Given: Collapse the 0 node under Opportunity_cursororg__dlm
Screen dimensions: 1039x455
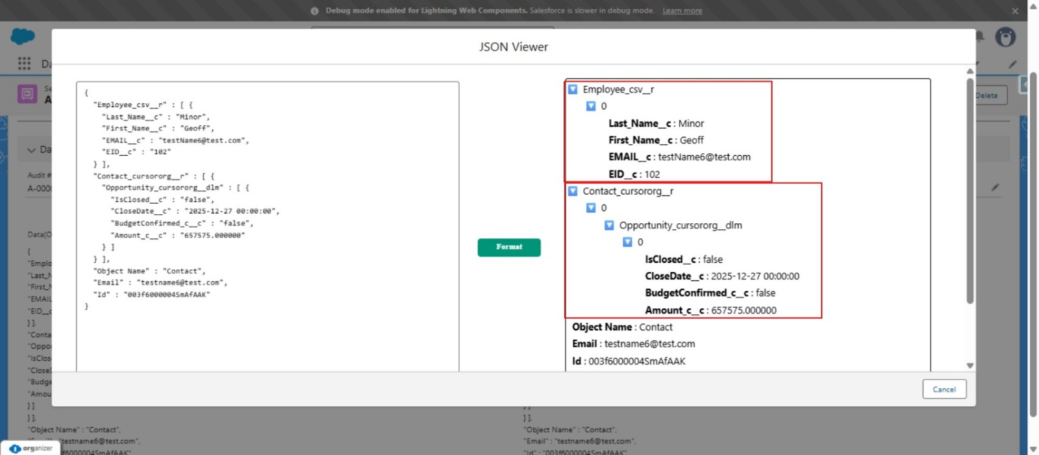Looking at the screenshot, I should pos(627,242).
